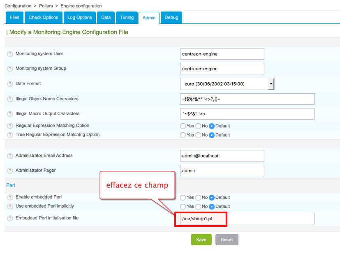This screenshot has width=340, height=256.
Task: Switch to the Check Options tab
Action: (44, 18)
